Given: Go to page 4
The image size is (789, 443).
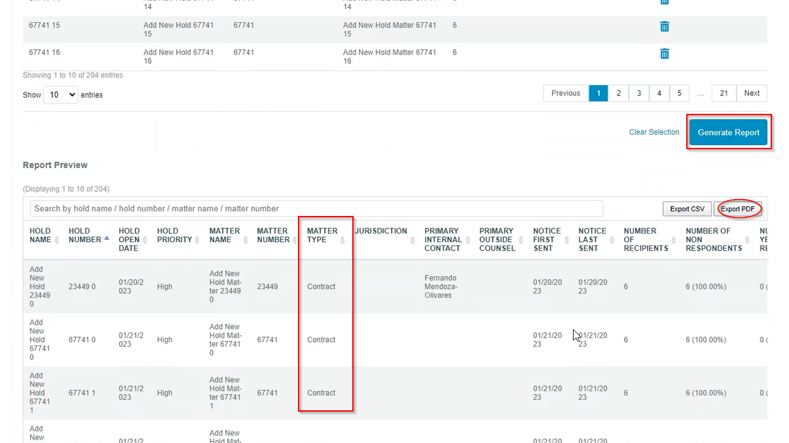Looking at the screenshot, I should (659, 94).
